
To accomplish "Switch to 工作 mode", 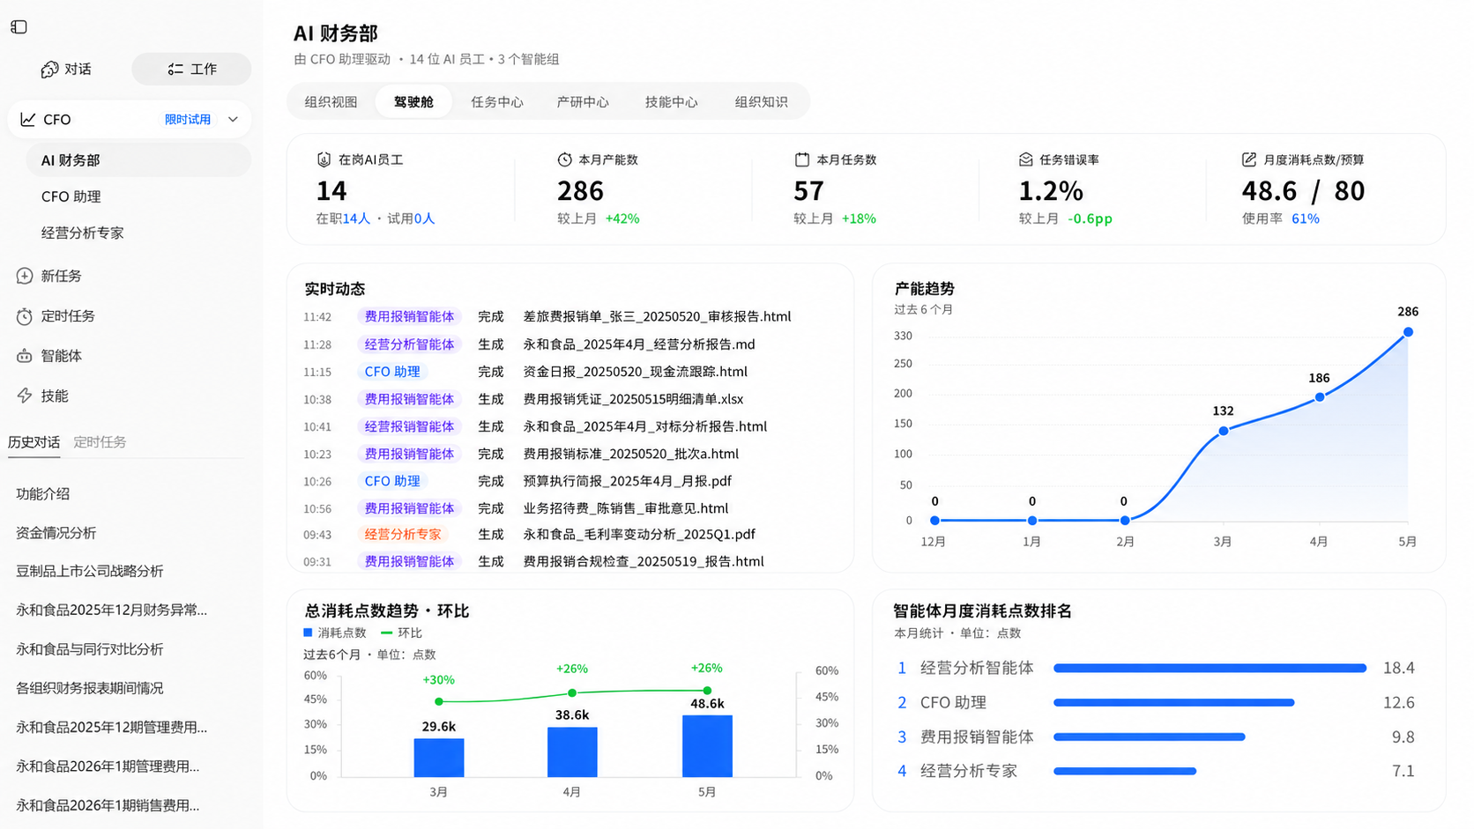I will [x=191, y=69].
